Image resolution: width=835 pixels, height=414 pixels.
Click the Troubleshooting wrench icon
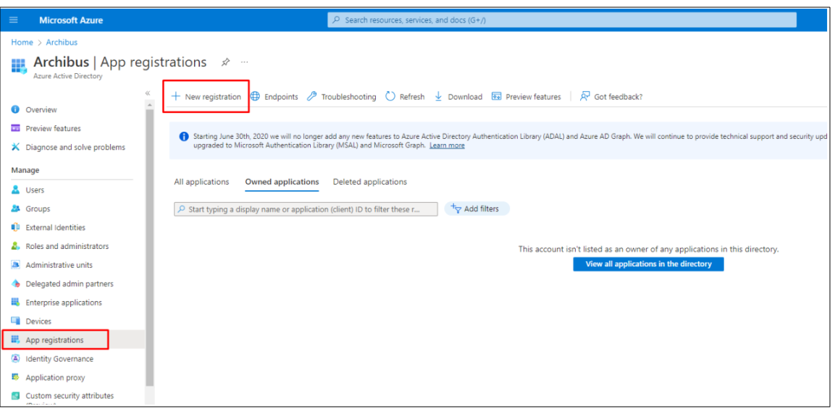point(312,96)
